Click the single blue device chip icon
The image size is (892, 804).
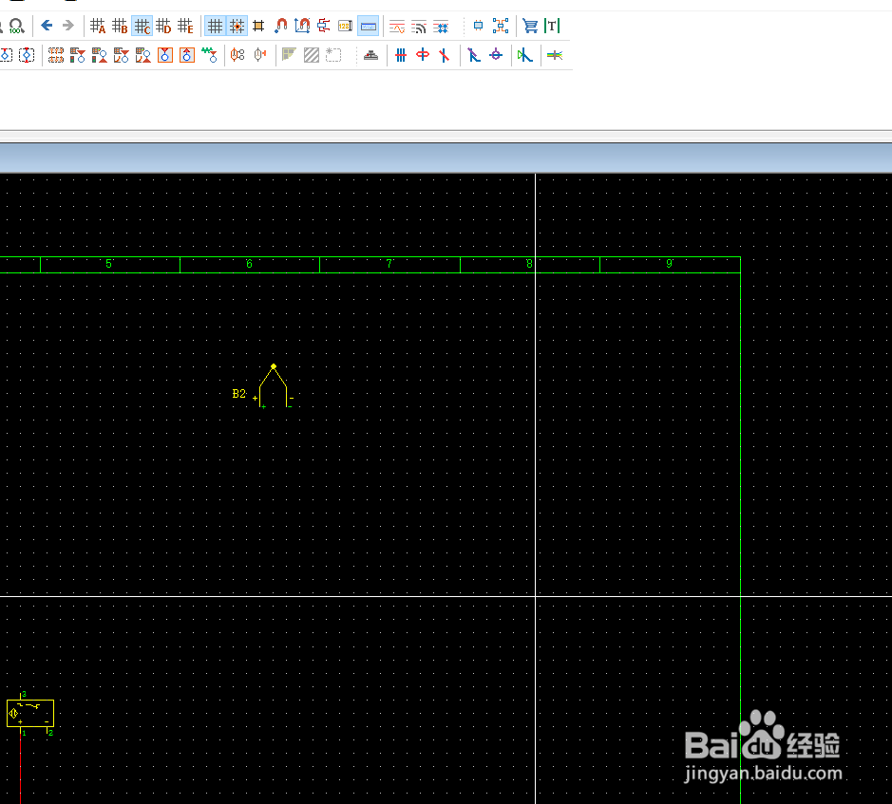(x=479, y=26)
